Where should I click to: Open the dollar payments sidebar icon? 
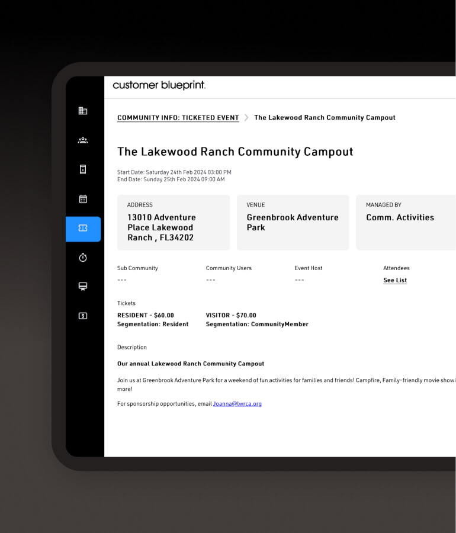83,316
